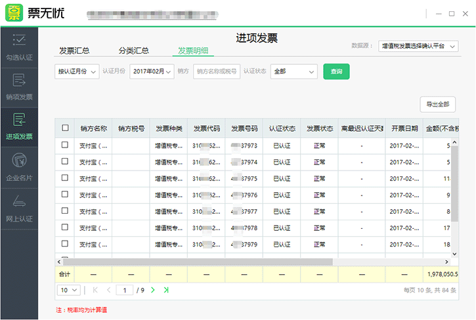Check the row with invoice number ending 37975

pos(64,178)
